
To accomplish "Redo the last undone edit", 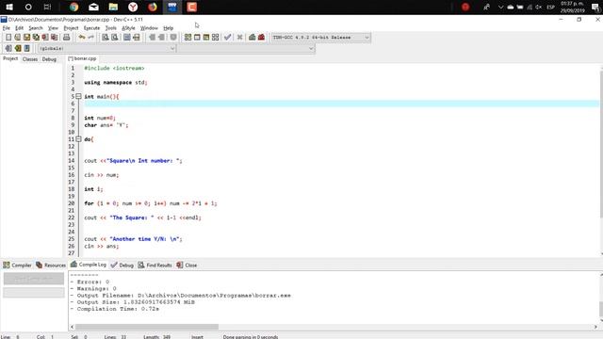I will click(x=90, y=38).
